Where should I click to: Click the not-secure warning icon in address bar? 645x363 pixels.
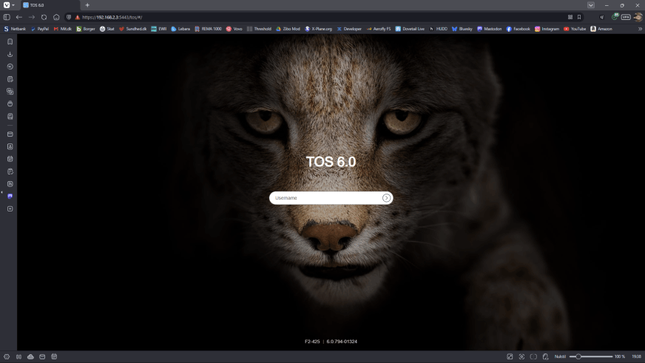tap(78, 17)
